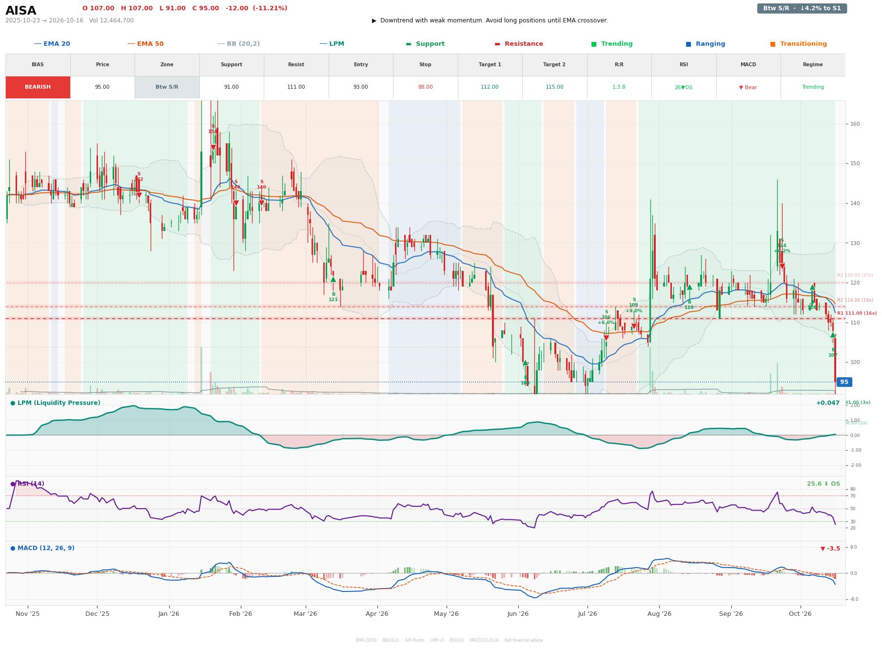Screen dimensions: 882x648
Task: Click the RSI table cell showing 26▼OS
Action: [684, 87]
